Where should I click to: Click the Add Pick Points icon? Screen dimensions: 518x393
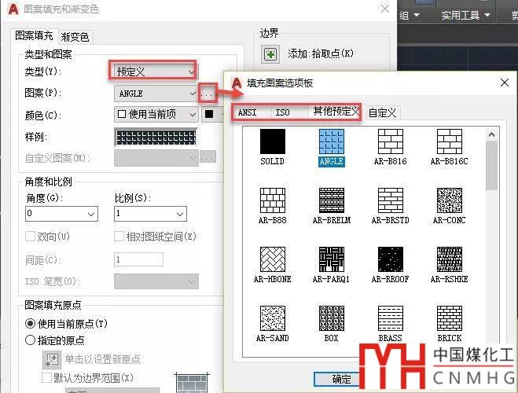point(270,53)
